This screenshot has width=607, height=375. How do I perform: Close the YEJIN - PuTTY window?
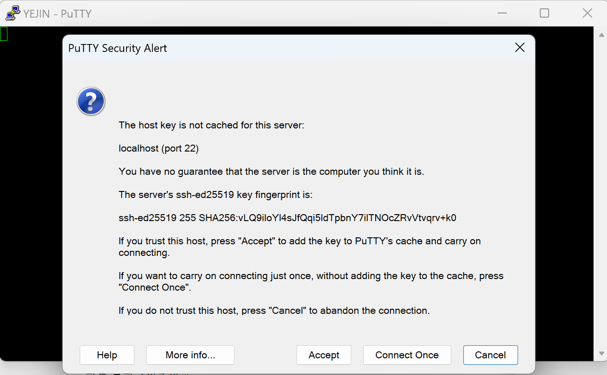(588, 13)
